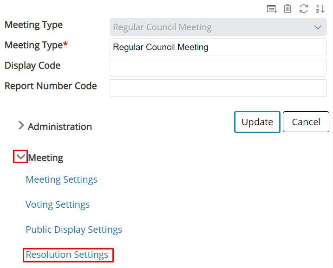Select the Report Number Code field
Viewport: 333px width, 268px height.
click(218, 88)
